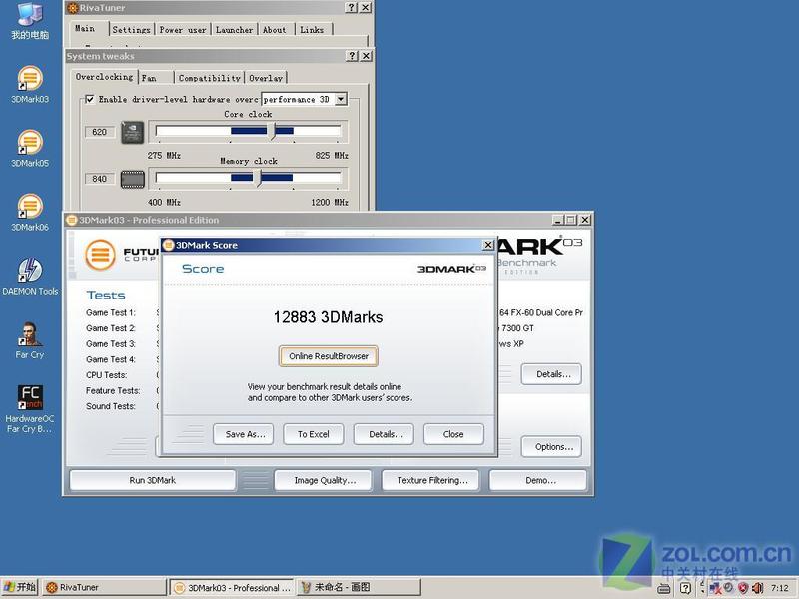799x599 pixels.
Task: Open the About tab in RivaTuner
Action: [x=275, y=30]
